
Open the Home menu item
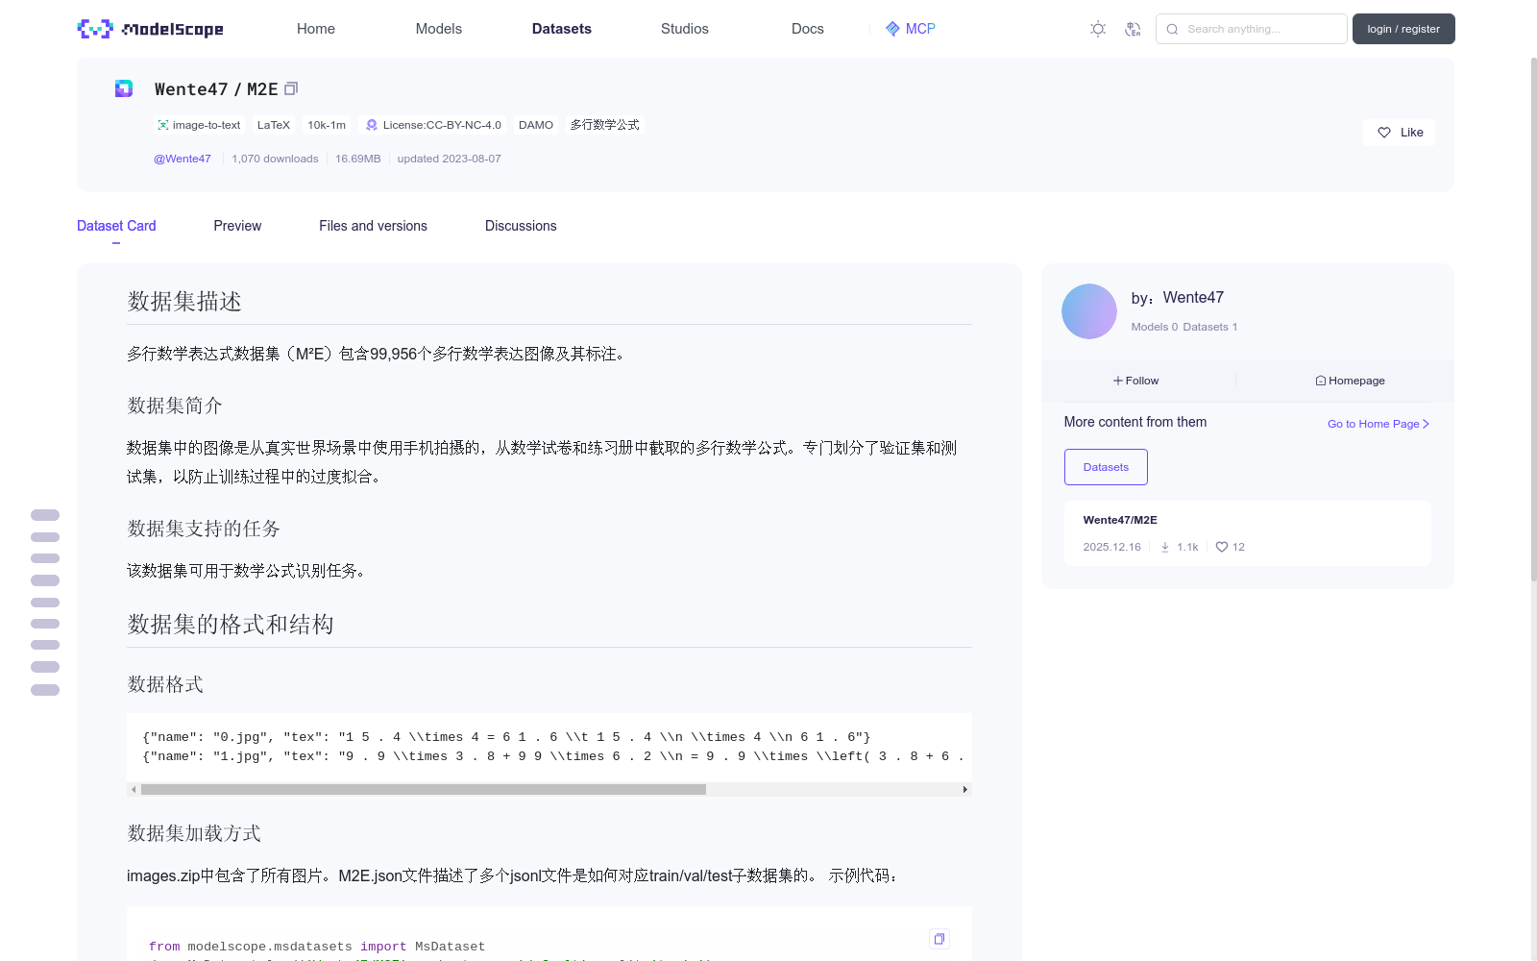(316, 29)
